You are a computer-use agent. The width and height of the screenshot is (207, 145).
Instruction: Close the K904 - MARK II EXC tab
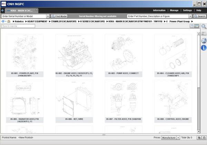tap(37, 10)
